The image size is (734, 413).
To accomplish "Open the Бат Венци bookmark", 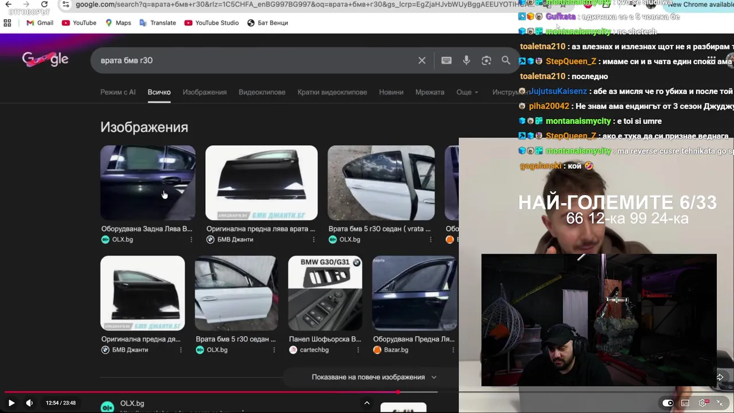I will coord(267,23).
